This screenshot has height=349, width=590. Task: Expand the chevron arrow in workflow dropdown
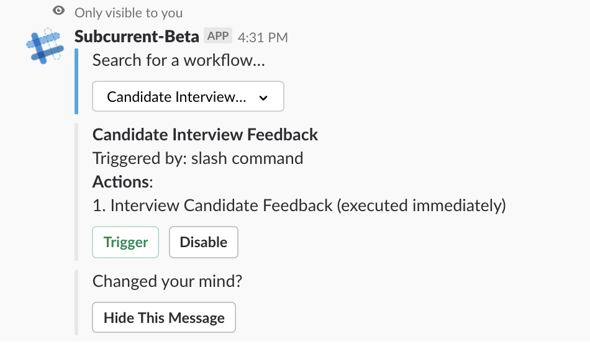click(263, 97)
